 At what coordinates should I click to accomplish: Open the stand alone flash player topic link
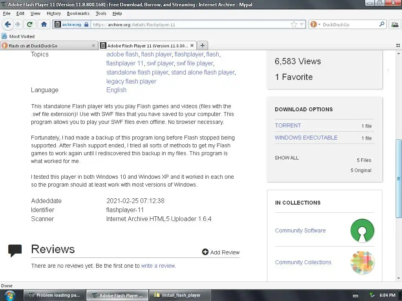tap(203, 73)
